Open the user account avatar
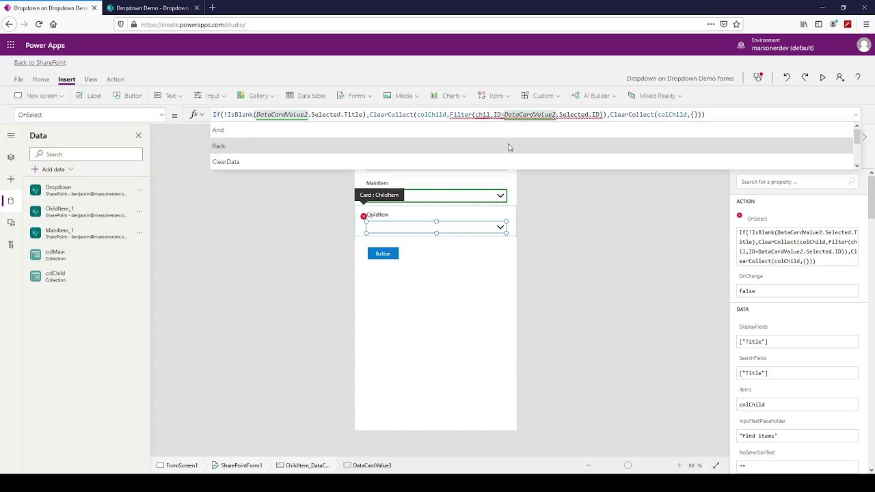The height and width of the screenshot is (492, 875). pyautogui.click(x=863, y=45)
